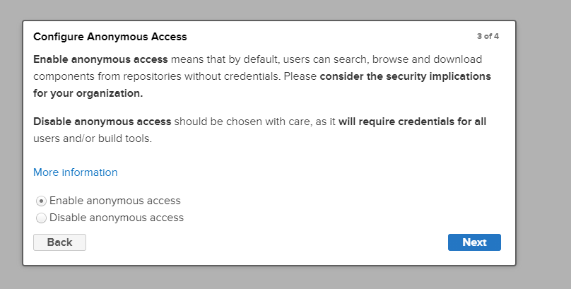
Task: Click the 'Configure Anonymous Access' dialog title
Action: pyautogui.click(x=110, y=37)
